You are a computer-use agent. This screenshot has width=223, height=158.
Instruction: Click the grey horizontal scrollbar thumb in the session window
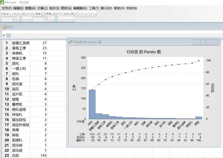point(9,35)
